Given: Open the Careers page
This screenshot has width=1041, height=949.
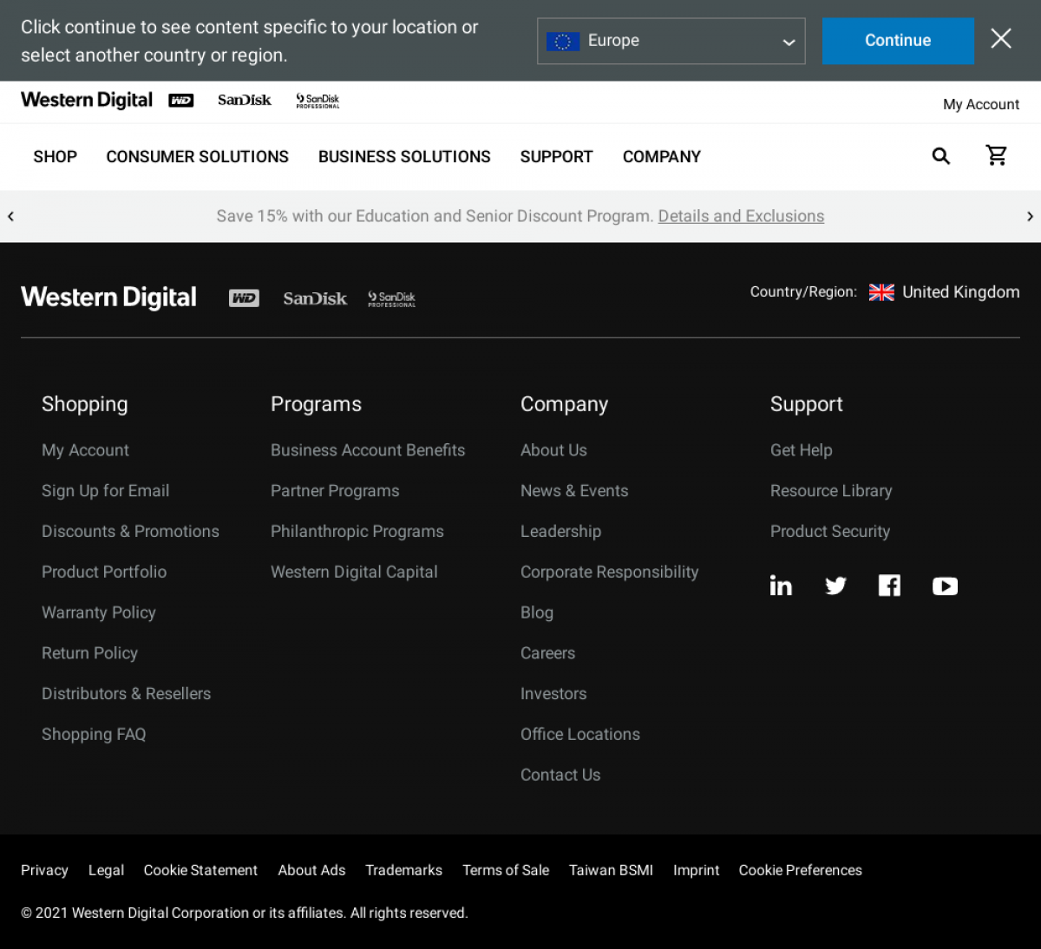Looking at the screenshot, I should [x=547, y=654].
